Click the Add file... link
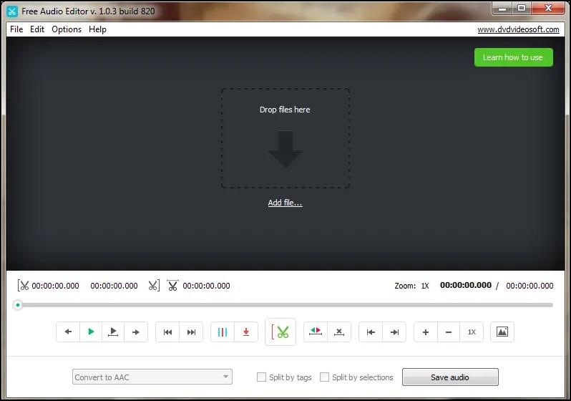The image size is (571, 401). pyautogui.click(x=285, y=203)
